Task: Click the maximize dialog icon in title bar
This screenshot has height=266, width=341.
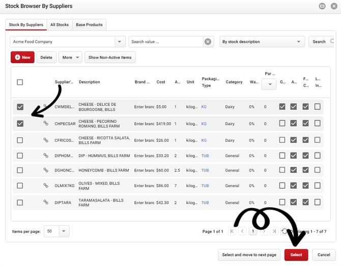Action: click(322, 6)
